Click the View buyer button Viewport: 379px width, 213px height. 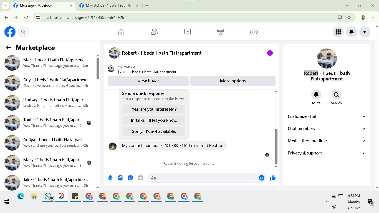[x=148, y=81]
